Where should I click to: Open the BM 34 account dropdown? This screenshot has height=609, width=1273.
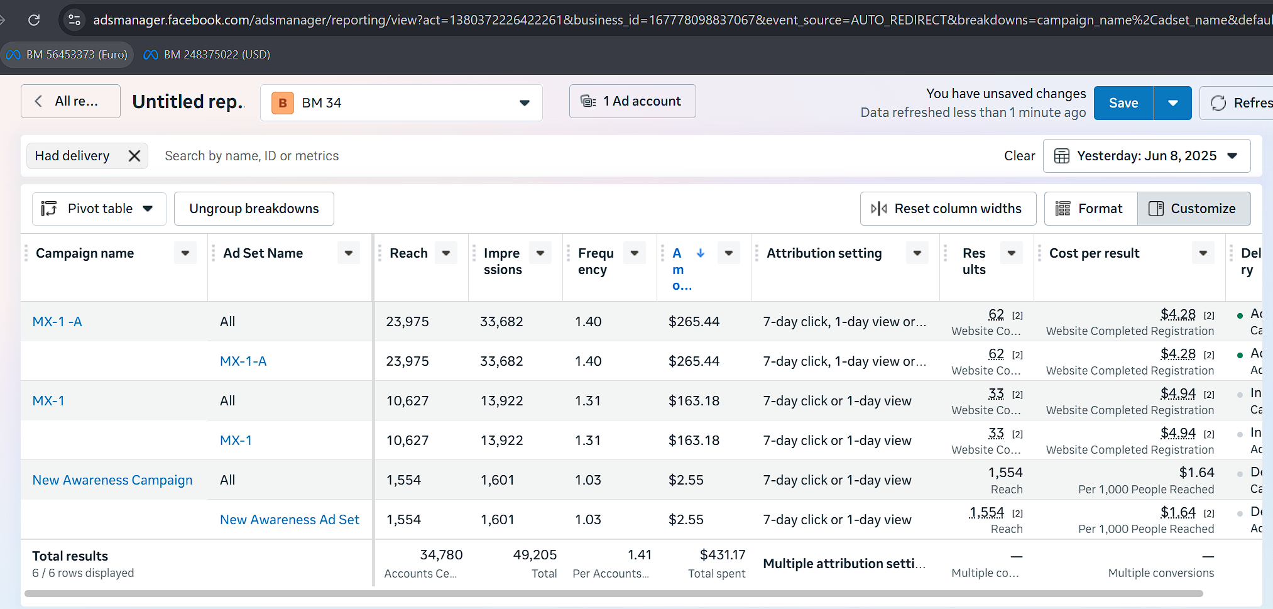(x=401, y=103)
